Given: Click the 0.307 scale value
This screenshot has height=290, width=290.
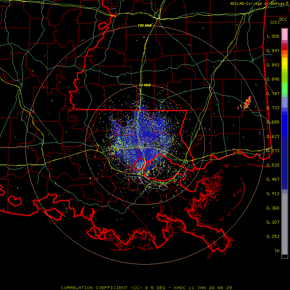Looking at the screenshot, I should coord(273,222).
